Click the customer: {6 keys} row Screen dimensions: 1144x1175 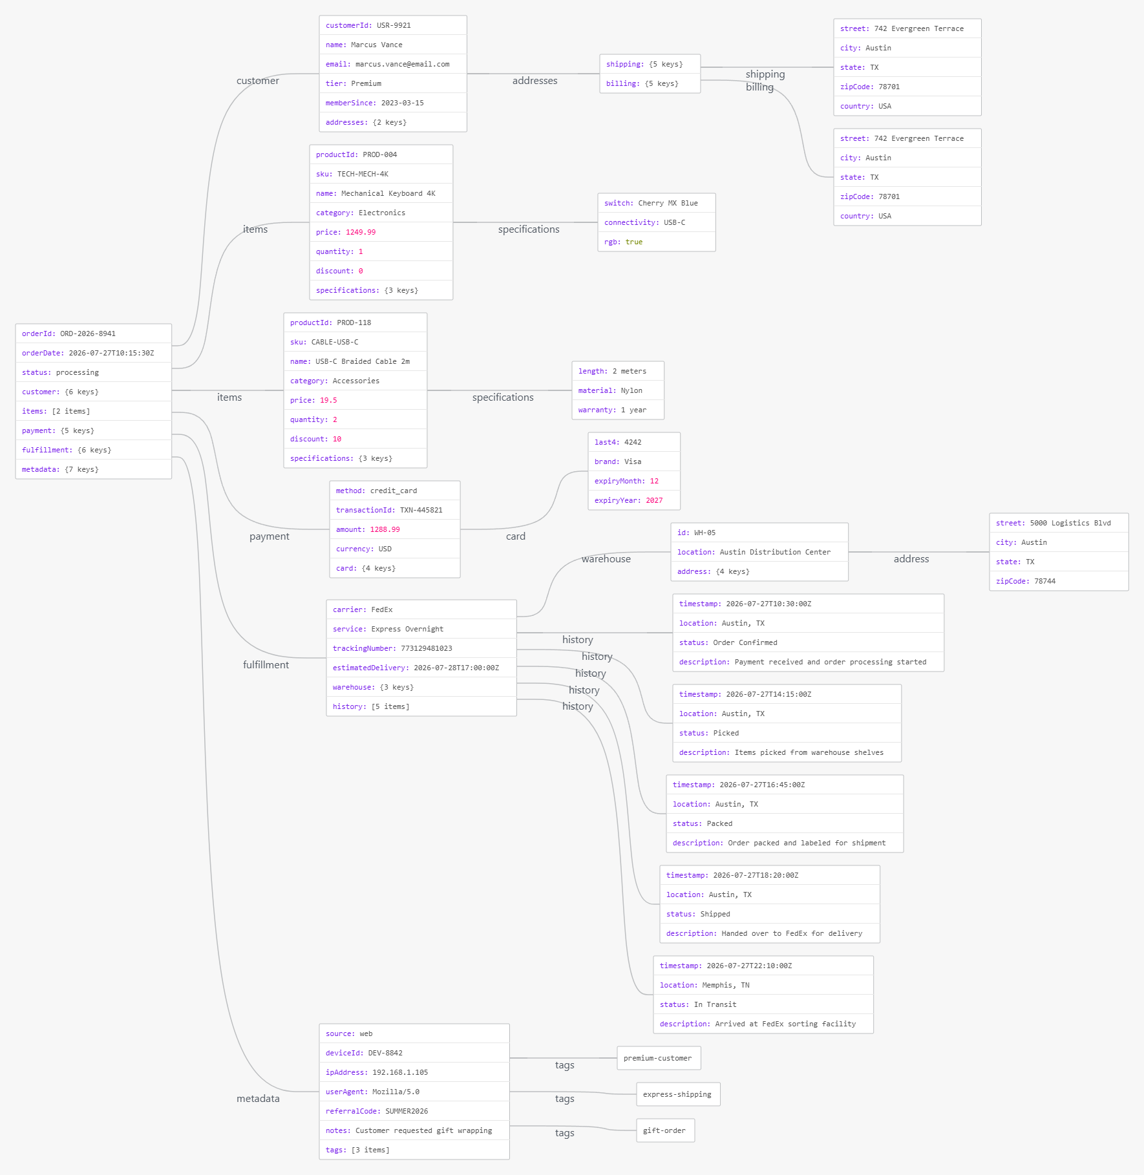click(x=94, y=392)
